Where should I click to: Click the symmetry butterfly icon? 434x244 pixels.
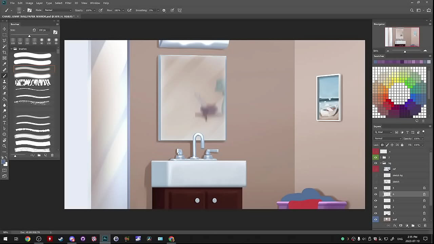click(180, 10)
